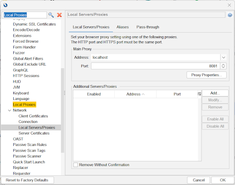The height and width of the screenshot is (185, 235).
Task: Click Reset to Factory Defaults
Action: tap(27, 180)
